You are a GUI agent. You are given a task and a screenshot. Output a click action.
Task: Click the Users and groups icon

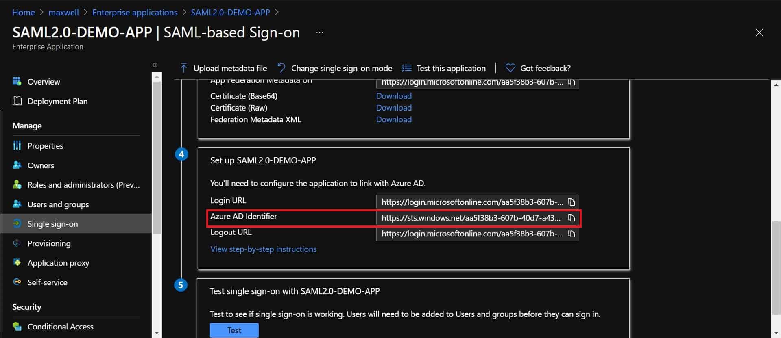(17, 204)
